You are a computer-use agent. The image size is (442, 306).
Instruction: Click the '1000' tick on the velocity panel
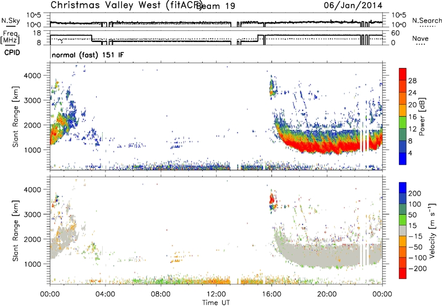coord(32,264)
